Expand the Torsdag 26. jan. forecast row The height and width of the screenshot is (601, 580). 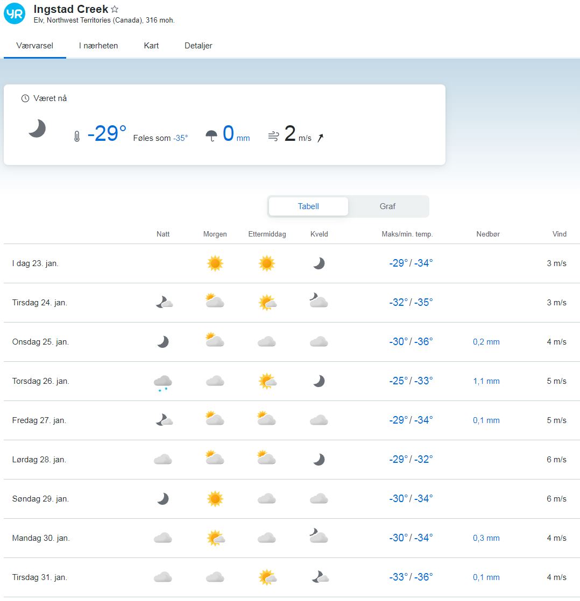coord(41,381)
